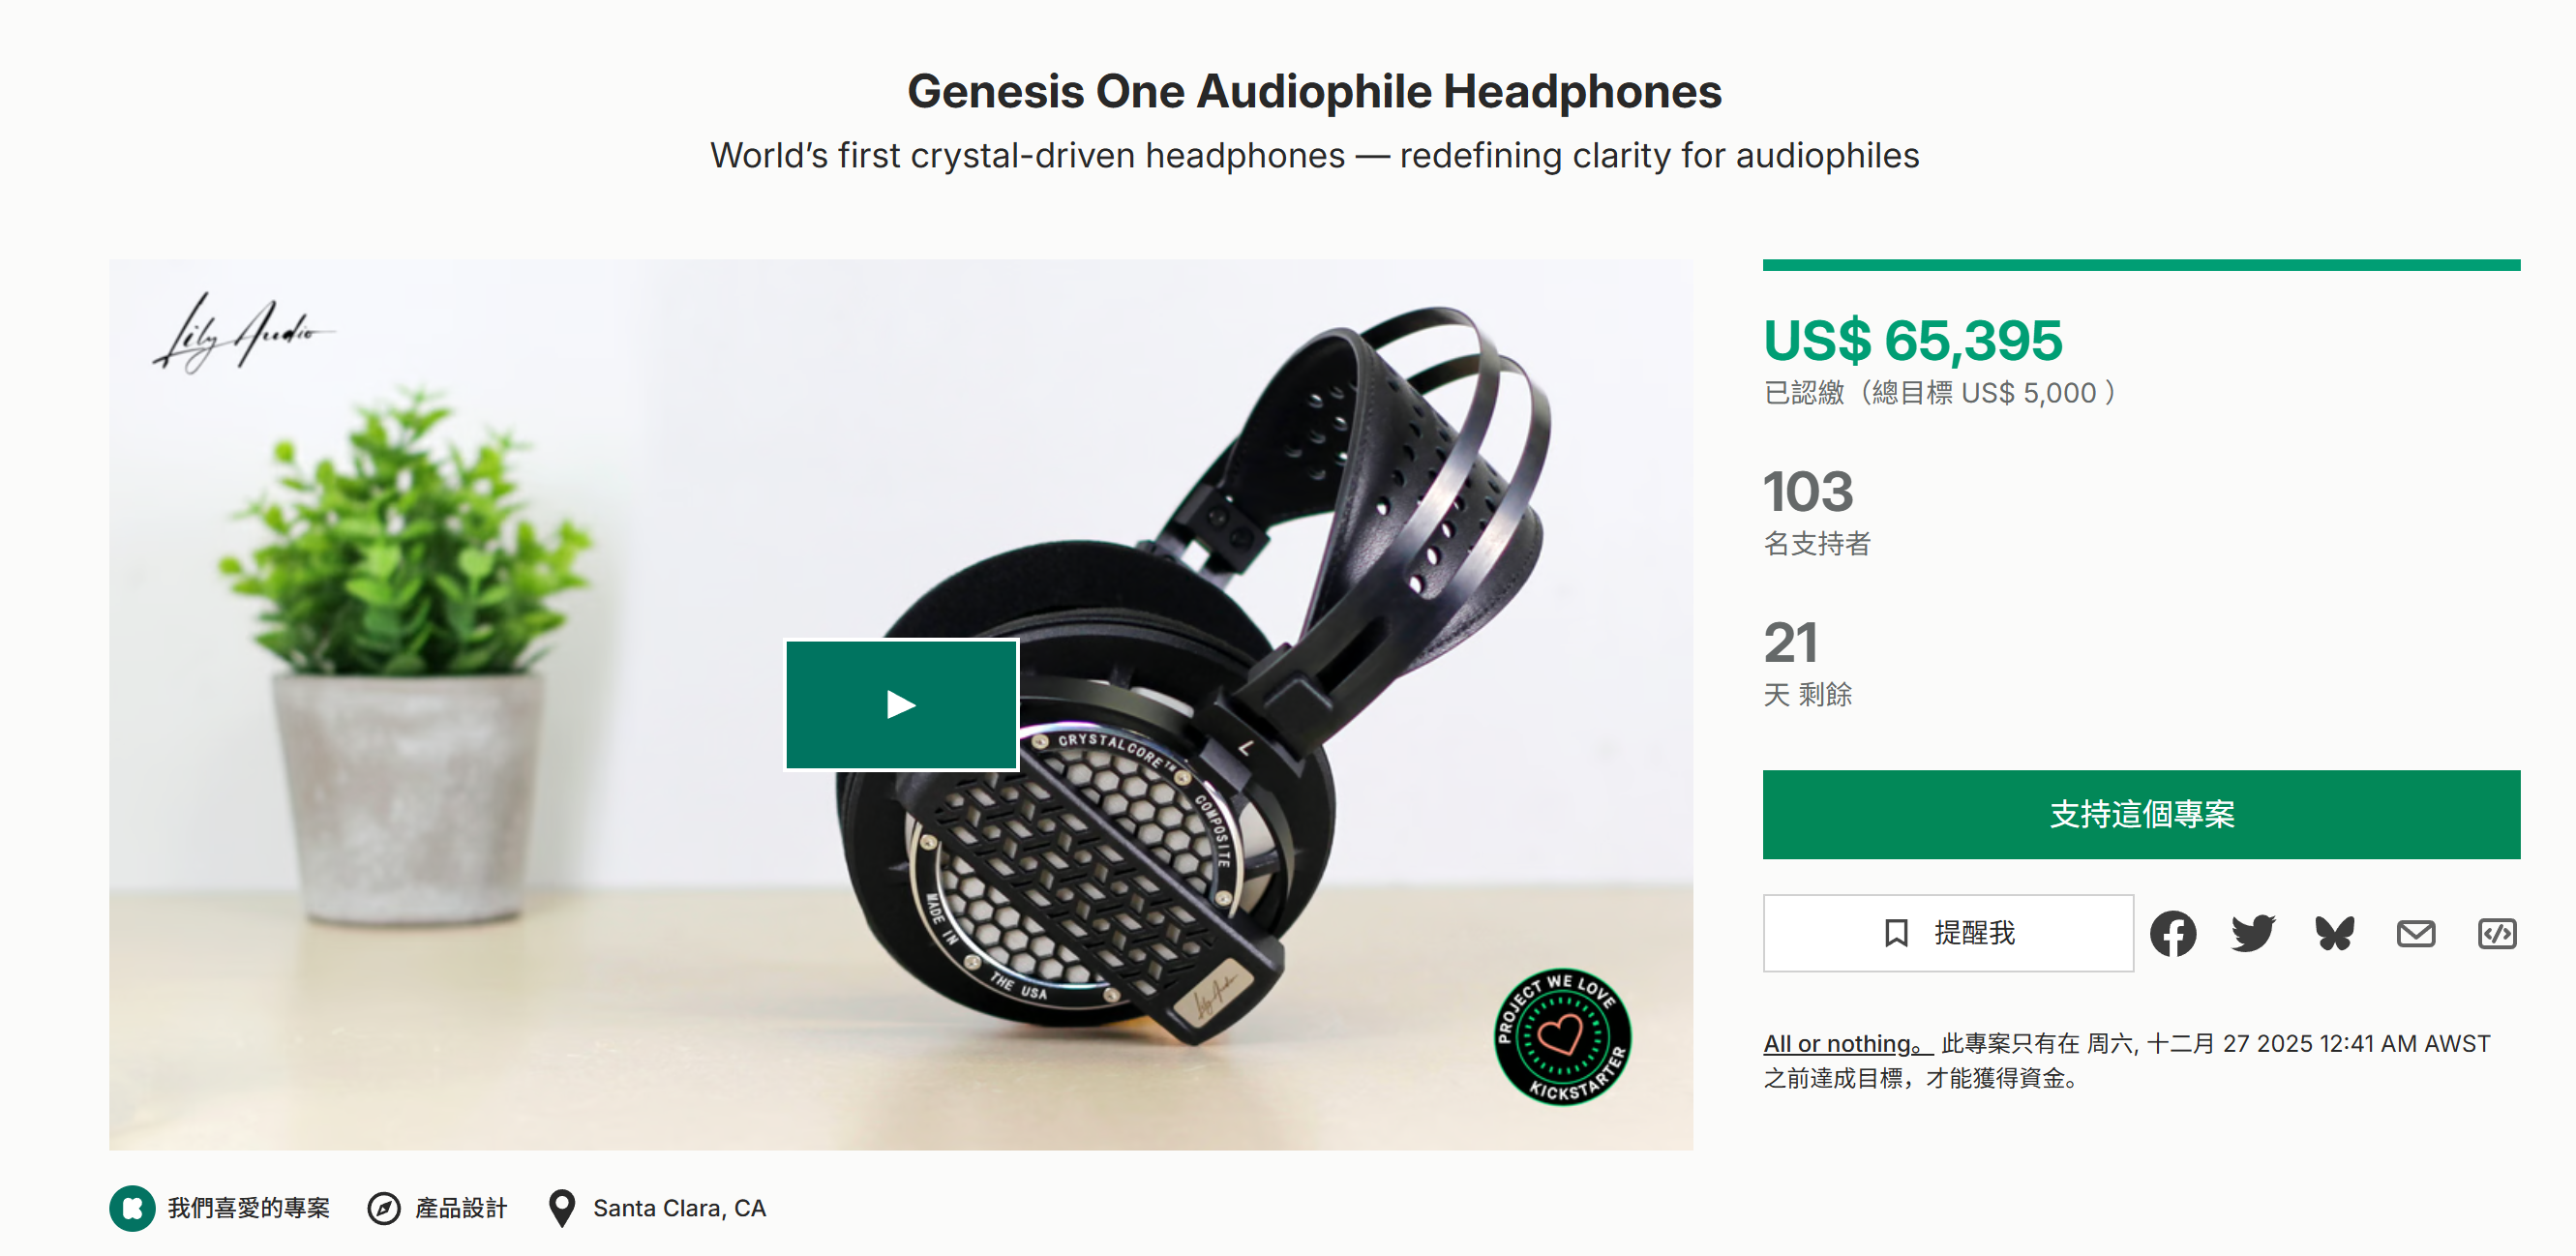Click the Kickstarter badge next to 我們喜愛的專案

132,1208
